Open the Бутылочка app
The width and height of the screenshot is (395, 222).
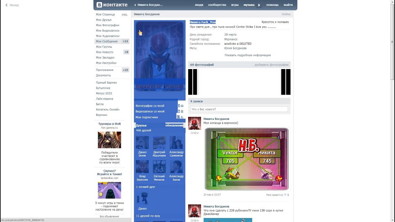(x=103, y=88)
